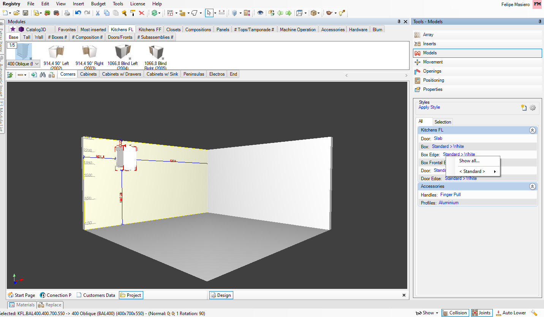Open the Show dropdown in status bar
The image size is (544, 317).
427,313
